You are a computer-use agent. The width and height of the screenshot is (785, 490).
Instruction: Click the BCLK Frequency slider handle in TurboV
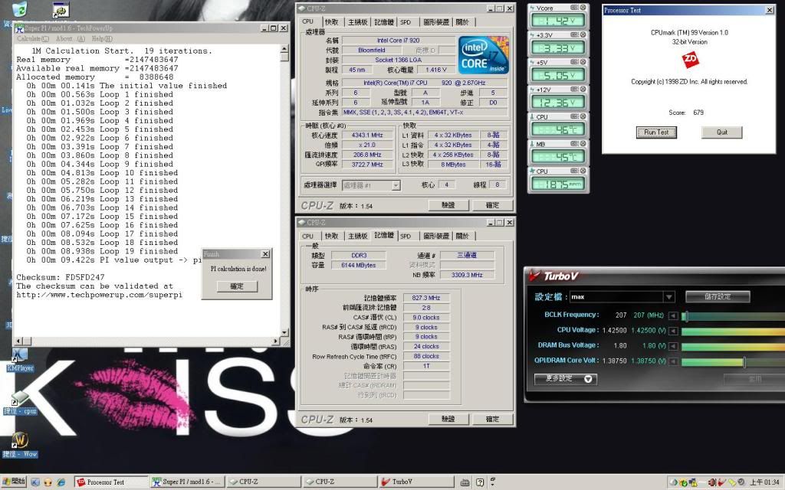(685, 316)
